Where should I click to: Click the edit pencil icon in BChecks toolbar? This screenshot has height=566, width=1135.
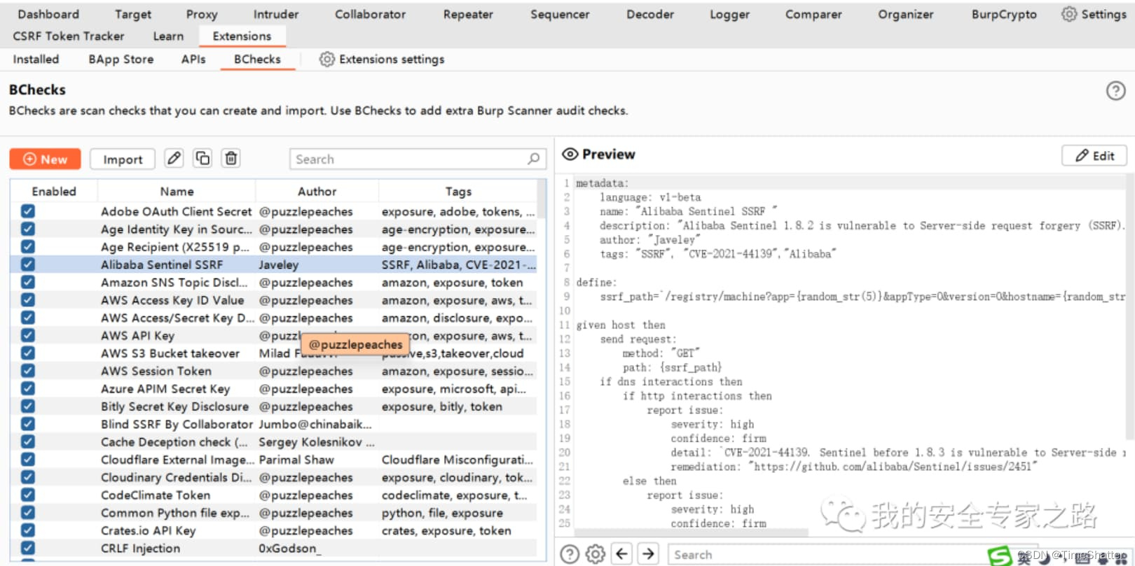point(174,159)
